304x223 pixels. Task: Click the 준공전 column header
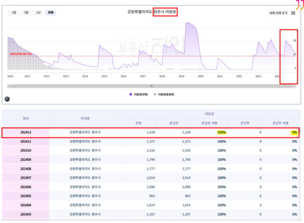[174, 123]
